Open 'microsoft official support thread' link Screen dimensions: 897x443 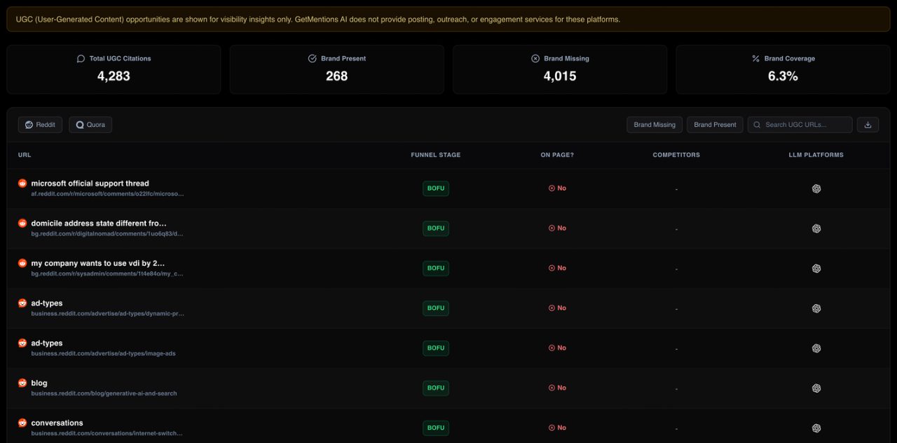click(x=90, y=184)
